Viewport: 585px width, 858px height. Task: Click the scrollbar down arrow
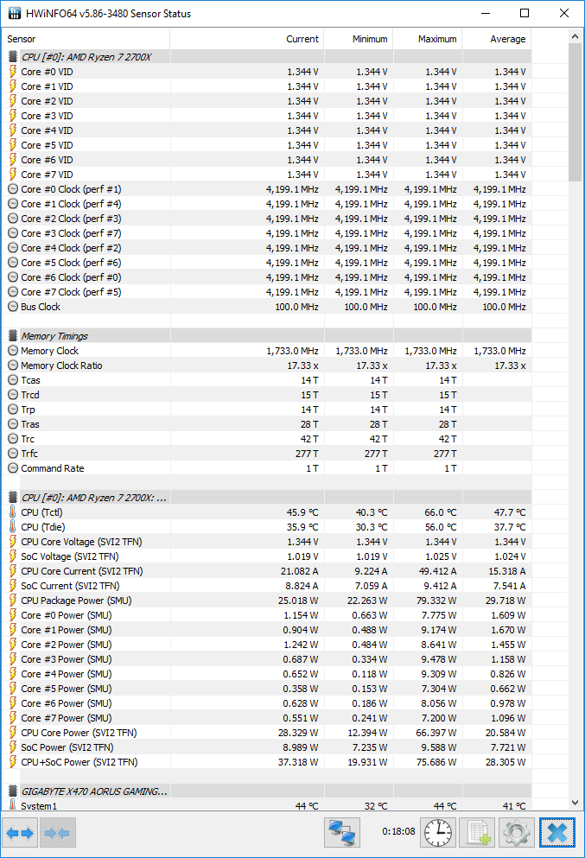coord(575,803)
